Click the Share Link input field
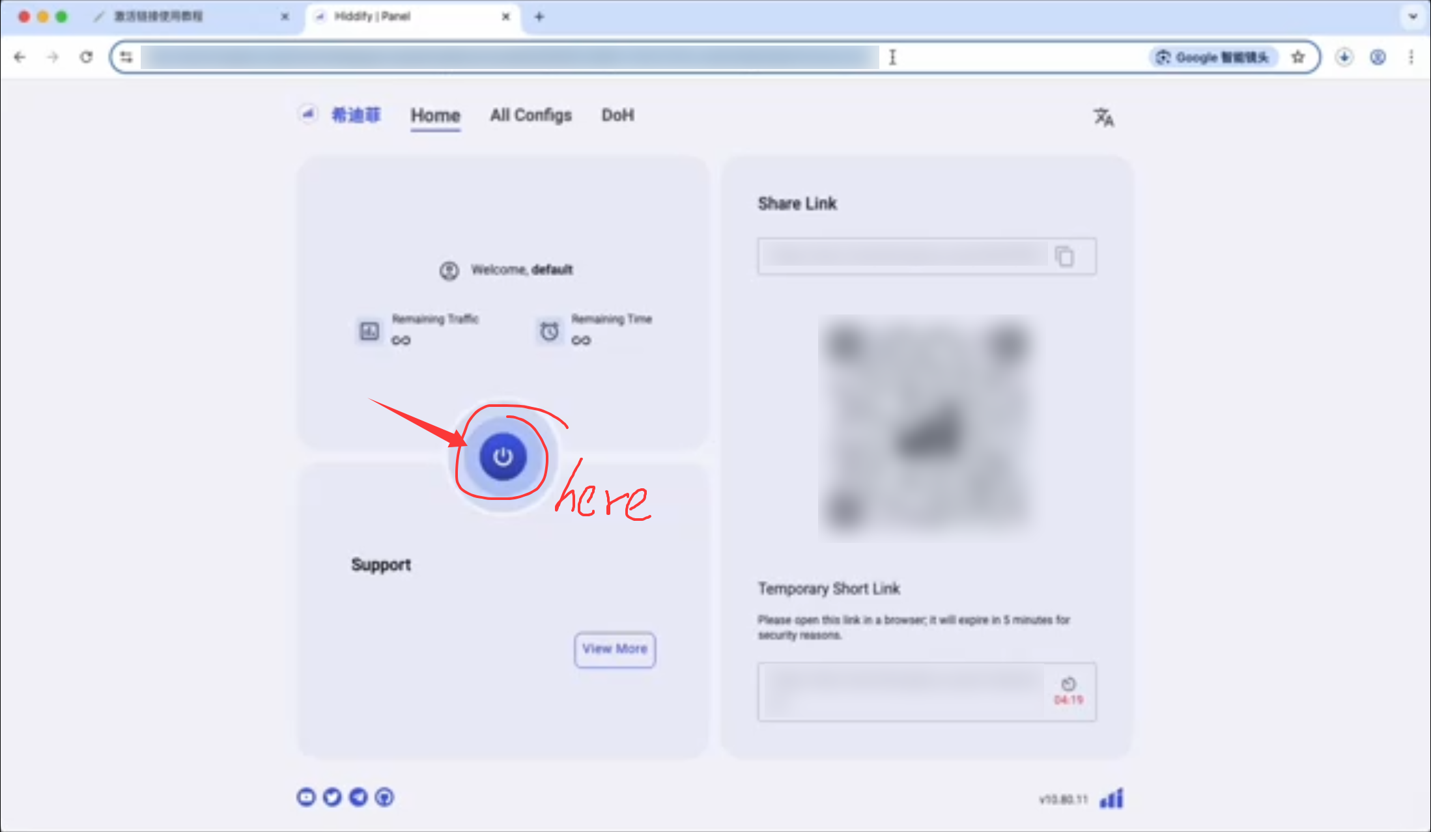Viewport: 1431px width, 832px height. (927, 256)
